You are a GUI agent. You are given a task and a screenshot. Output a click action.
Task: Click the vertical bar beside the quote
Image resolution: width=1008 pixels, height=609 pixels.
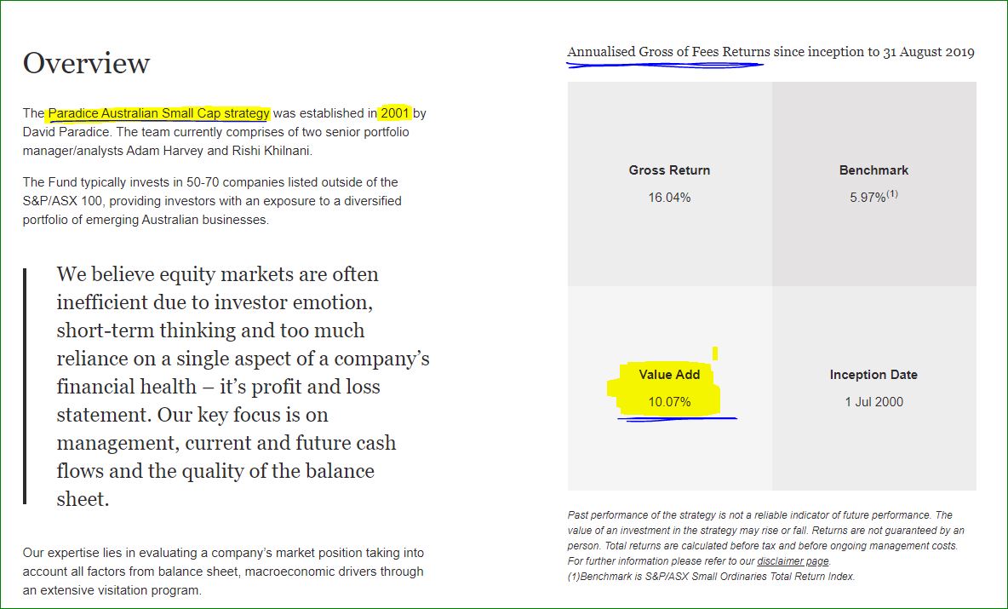(25, 387)
